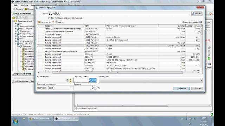The width and height of the screenshot is (225, 126).
Task: Click the Искать search button
Action: (197, 14)
